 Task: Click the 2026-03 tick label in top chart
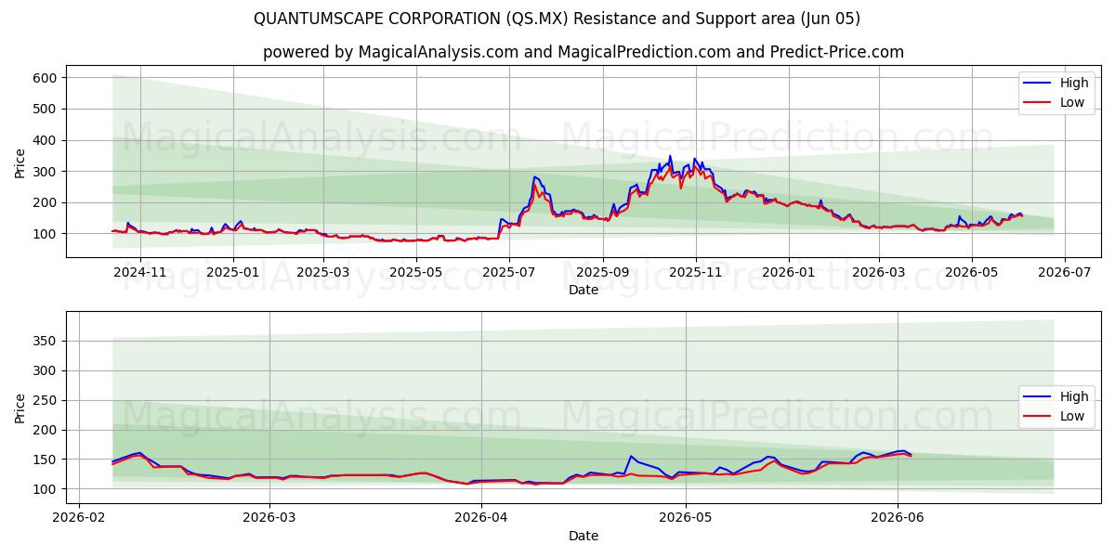tap(878, 273)
